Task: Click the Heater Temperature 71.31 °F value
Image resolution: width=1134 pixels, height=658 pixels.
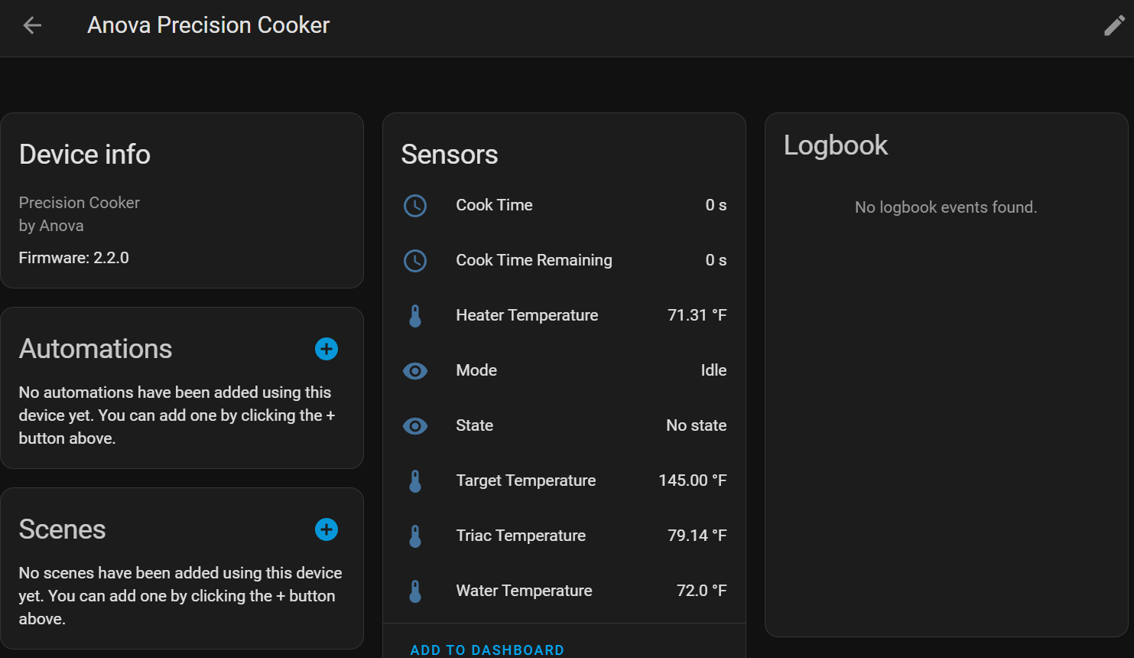Action: 697,315
